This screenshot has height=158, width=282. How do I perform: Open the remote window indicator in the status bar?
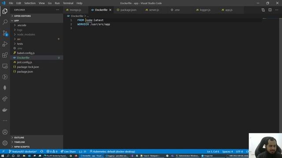coord(3,151)
